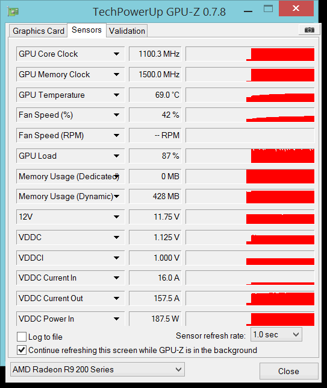Screen dimensions: 327x388
Task: Open the Memory Usage (Dynamic) dropdown
Action: [117, 196]
